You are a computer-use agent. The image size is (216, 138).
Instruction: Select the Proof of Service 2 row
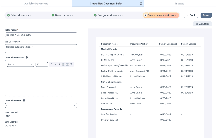150,120
